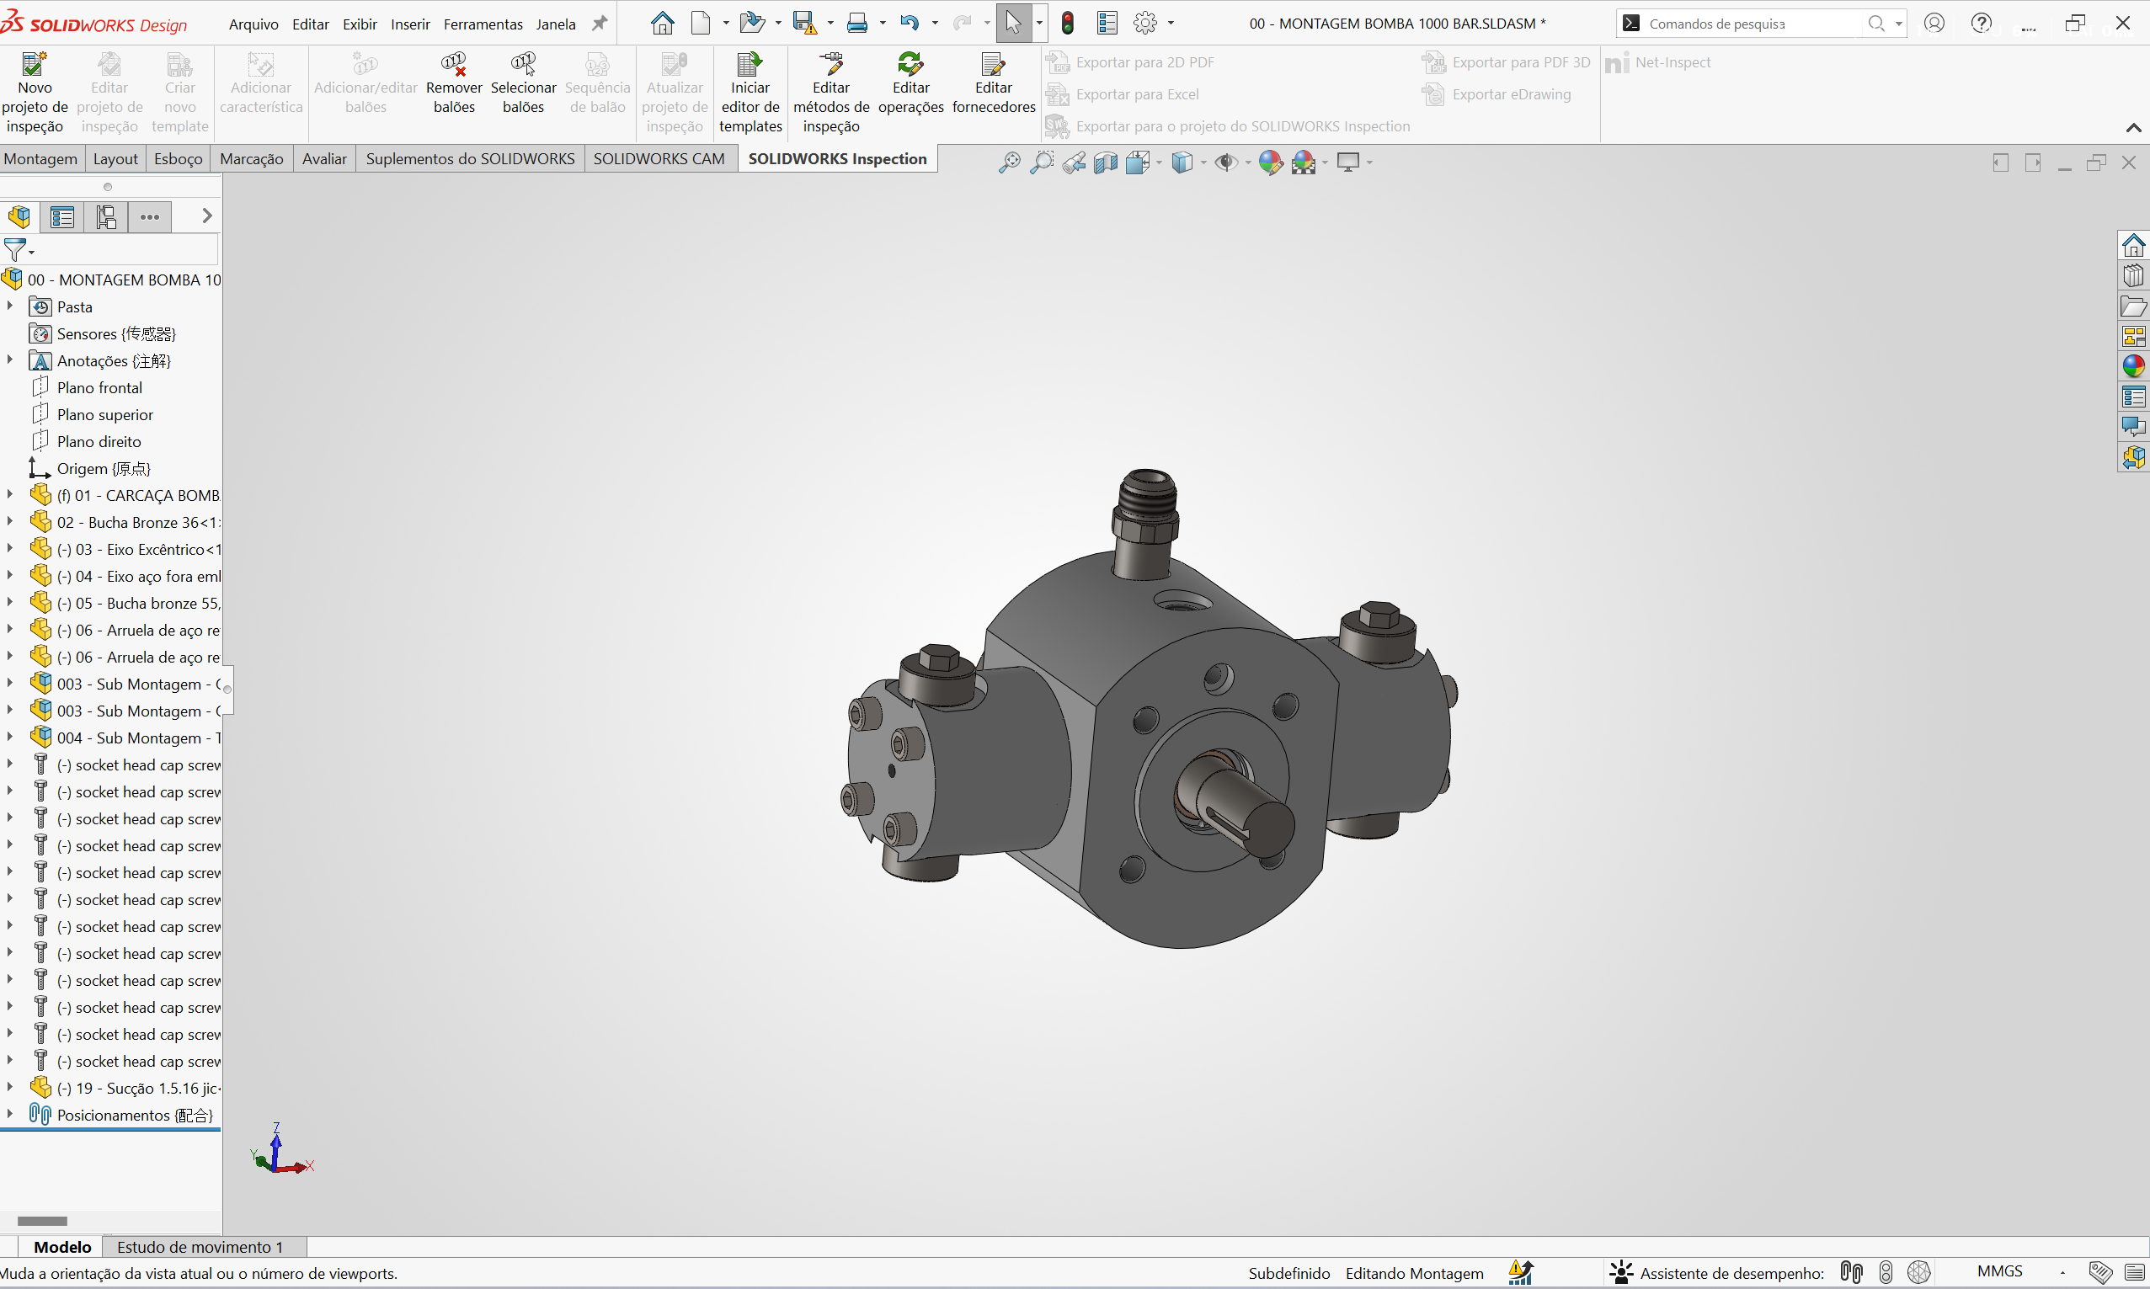Expand more manager tabs with the chevron arrow
The width and height of the screenshot is (2150, 1289).
coord(207,216)
